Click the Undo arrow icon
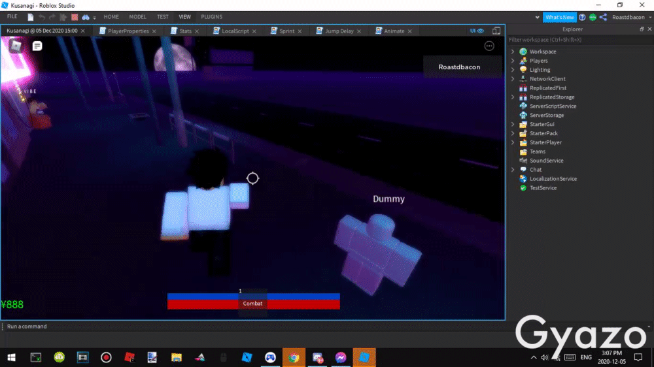 [x=42, y=17]
